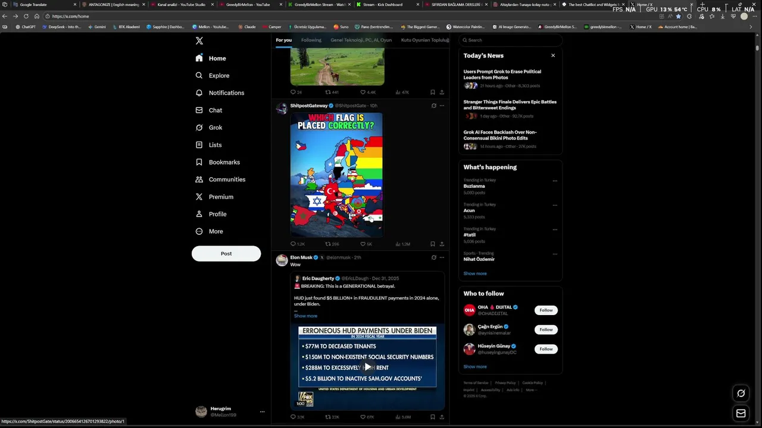Follow Hüseyin Günay

click(x=546, y=349)
